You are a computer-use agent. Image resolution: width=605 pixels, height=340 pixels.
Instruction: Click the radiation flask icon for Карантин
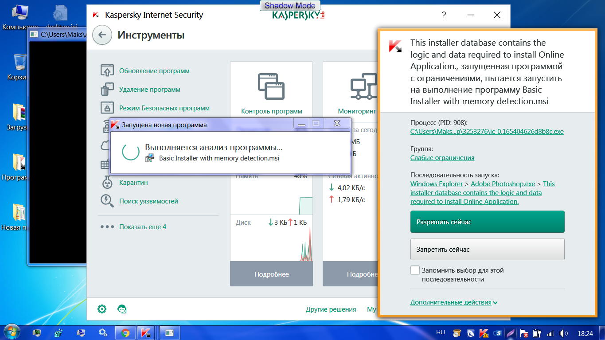pos(107,183)
